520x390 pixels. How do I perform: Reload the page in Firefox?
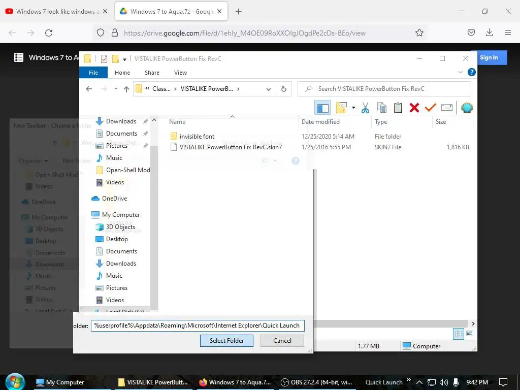point(49,33)
